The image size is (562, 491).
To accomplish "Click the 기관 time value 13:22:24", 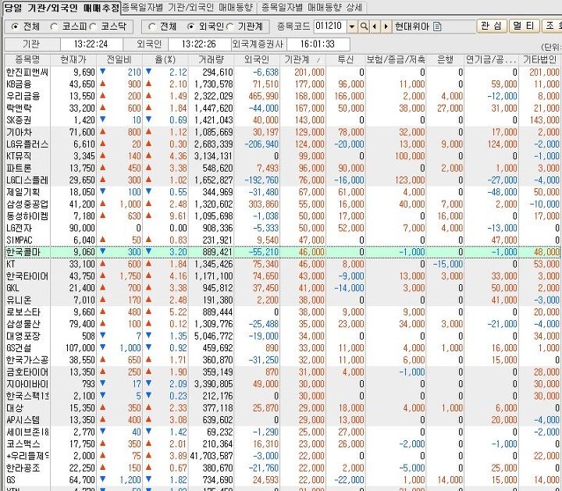I will pyautogui.click(x=91, y=44).
